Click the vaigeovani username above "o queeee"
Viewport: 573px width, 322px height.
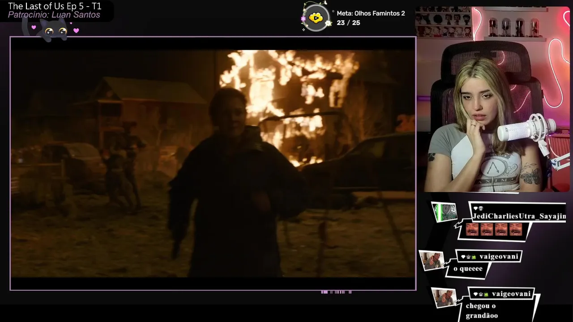(499, 257)
